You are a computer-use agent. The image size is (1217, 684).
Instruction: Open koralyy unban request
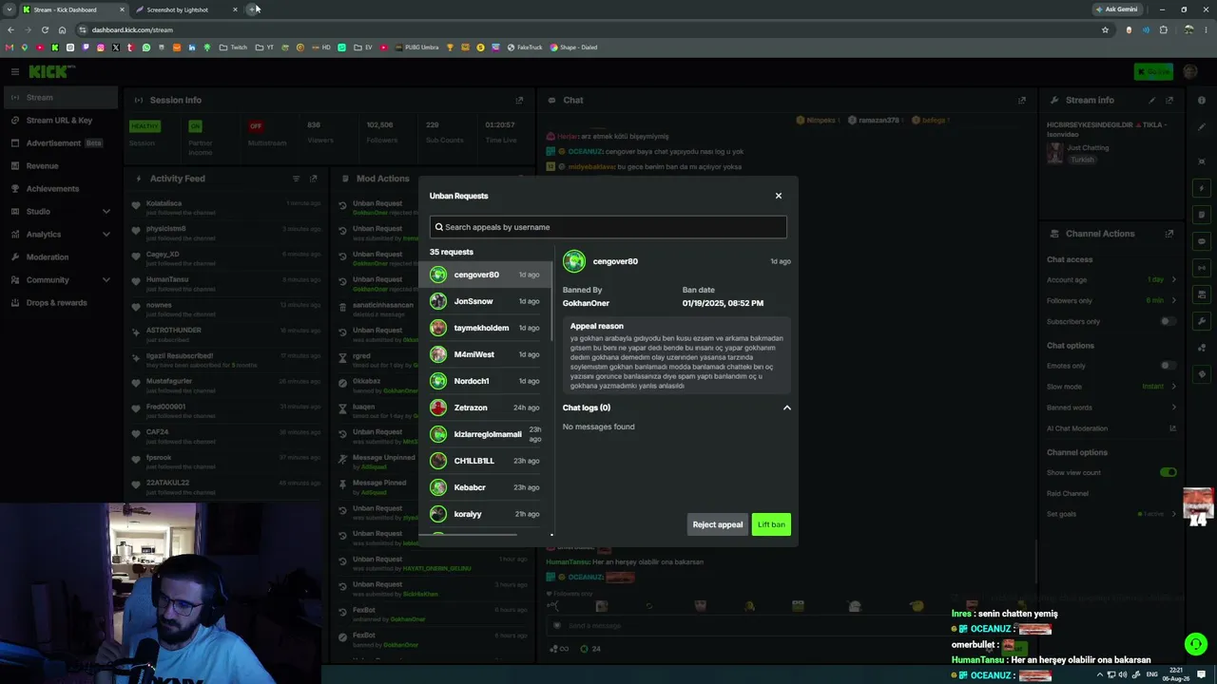[485, 514]
